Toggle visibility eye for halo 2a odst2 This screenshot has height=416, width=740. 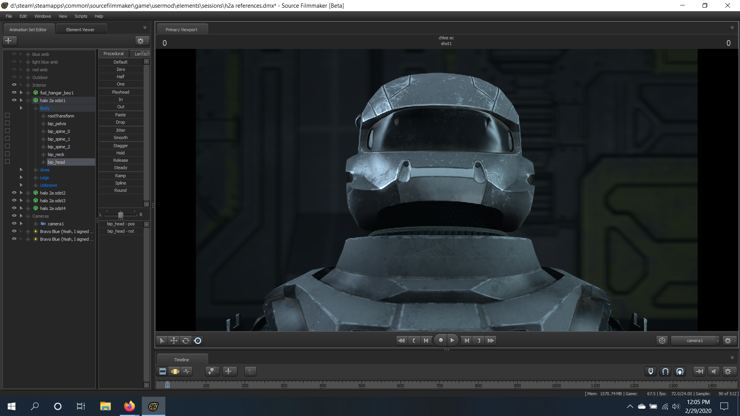[x=14, y=193]
